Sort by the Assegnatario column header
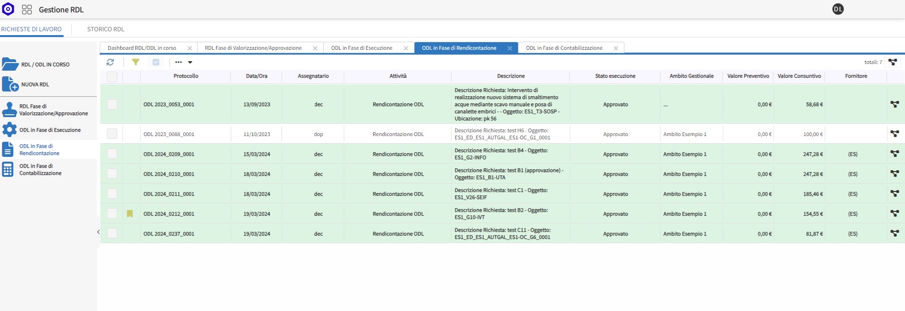 313,76
